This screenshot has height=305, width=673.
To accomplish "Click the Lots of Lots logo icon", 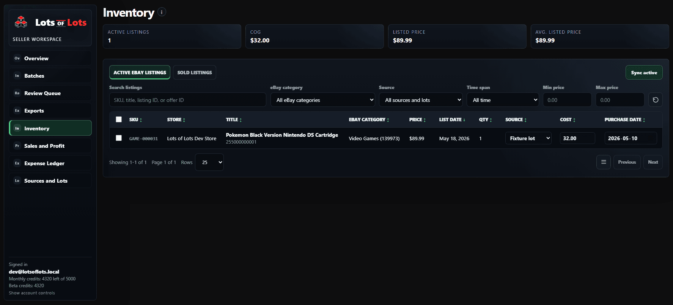I will (x=21, y=22).
